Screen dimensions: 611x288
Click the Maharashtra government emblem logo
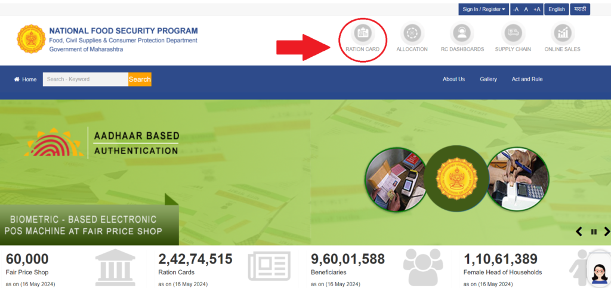[x=31, y=39]
